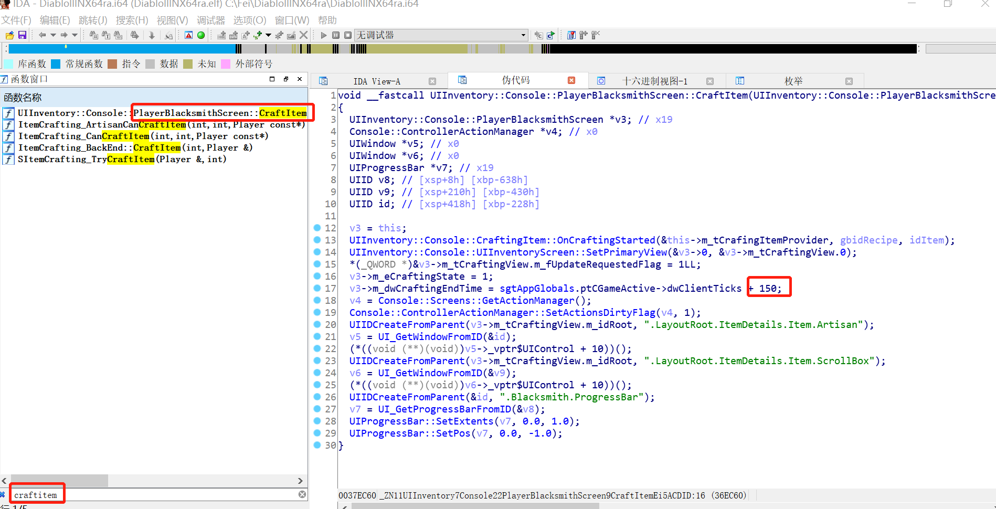Close the 十六进制视图-1 tab

click(x=710, y=81)
